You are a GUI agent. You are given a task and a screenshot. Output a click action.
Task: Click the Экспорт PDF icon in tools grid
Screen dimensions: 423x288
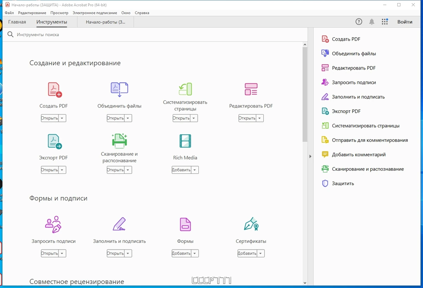[x=55, y=141]
